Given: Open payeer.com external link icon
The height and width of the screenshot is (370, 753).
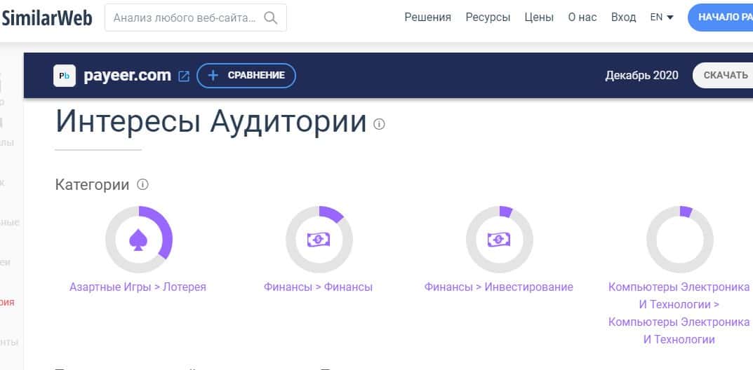Looking at the screenshot, I should pyautogui.click(x=184, y=76).
